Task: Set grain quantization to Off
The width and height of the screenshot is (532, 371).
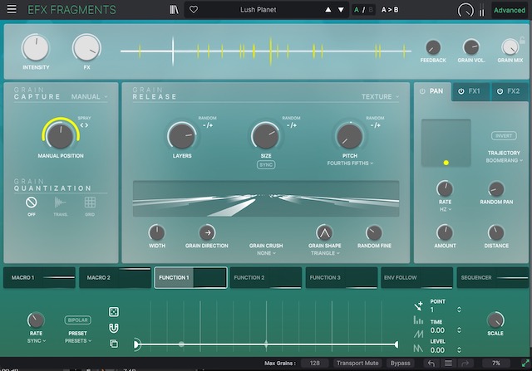Action: click(x=32, y=202)
